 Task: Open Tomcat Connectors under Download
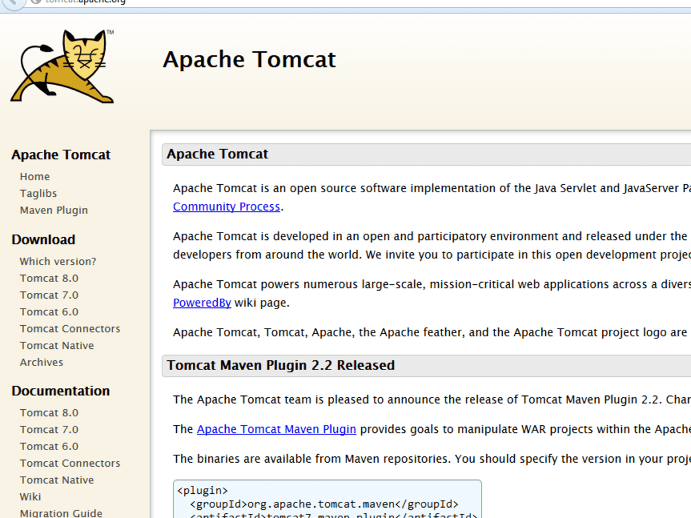pyautogui.click(x=70, y=329)
